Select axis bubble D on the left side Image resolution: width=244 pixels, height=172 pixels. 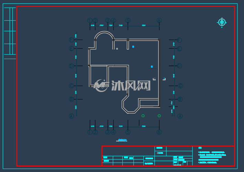71,66
